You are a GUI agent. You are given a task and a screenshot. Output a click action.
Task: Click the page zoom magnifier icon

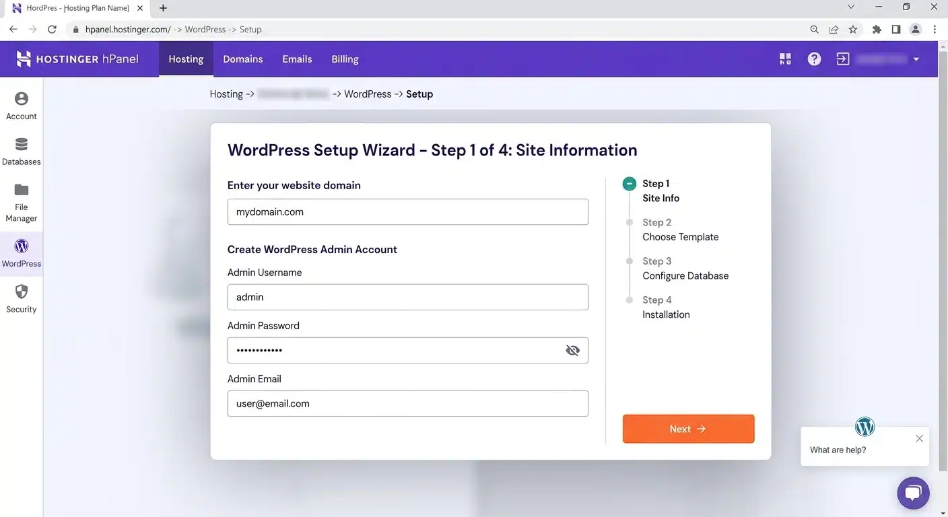tap(815, 30)
